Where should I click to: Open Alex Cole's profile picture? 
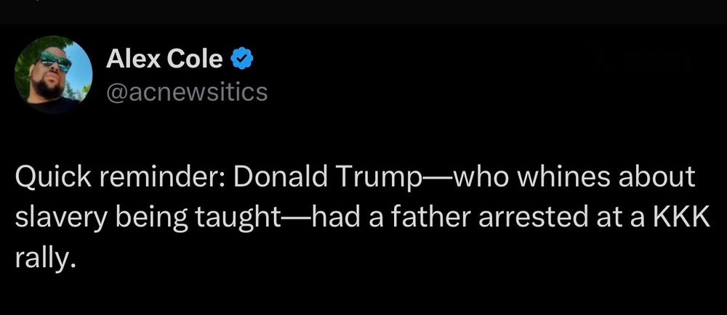(53, 74)
